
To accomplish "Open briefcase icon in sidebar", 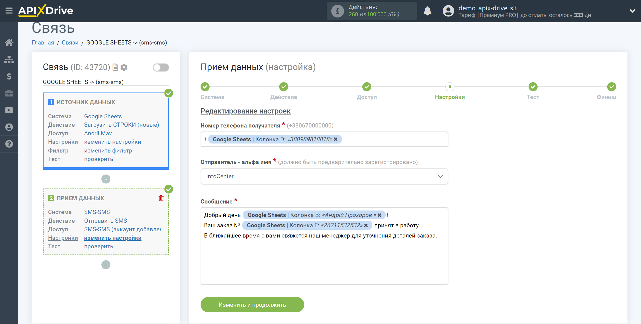I will pyautogui.click(x=9, y=93).
